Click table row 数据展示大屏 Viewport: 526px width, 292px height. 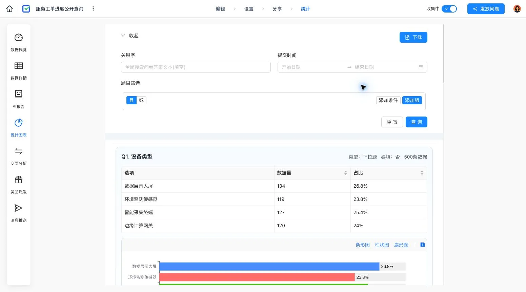(274, 186)
